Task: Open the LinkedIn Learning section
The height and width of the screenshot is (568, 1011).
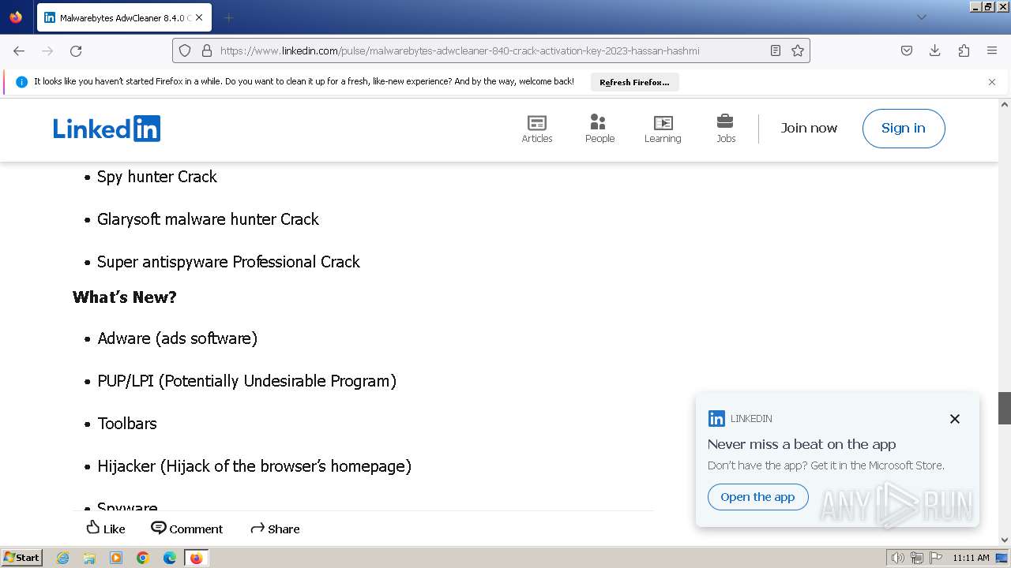Action: coord(663,129)
